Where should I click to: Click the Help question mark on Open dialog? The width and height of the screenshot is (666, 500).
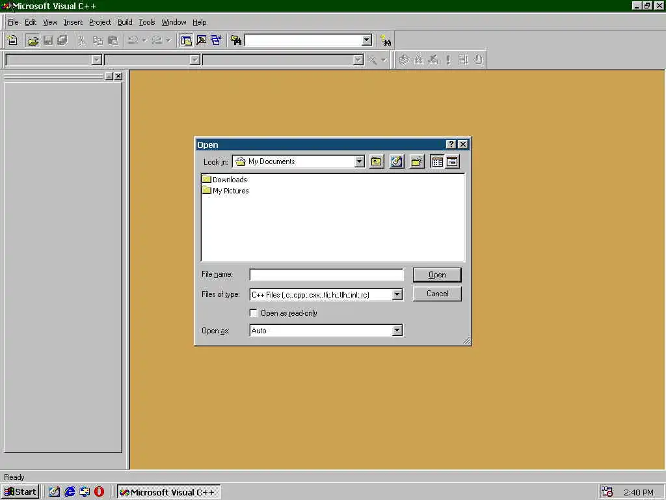451,145
